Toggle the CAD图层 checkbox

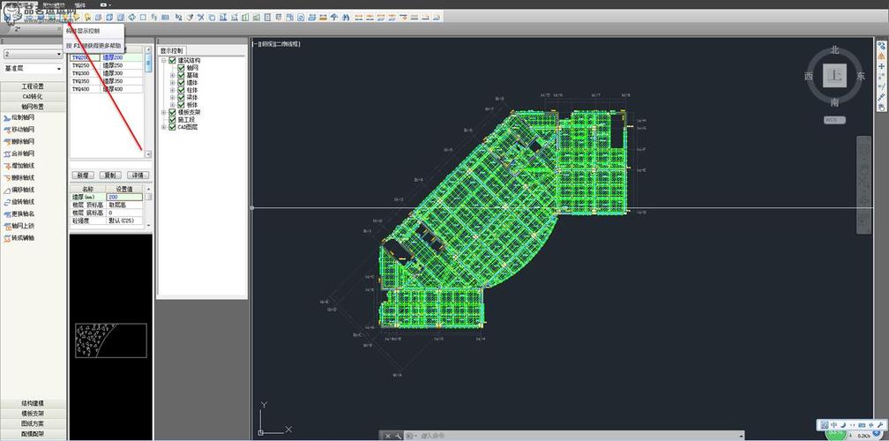[x=173, y=127]
